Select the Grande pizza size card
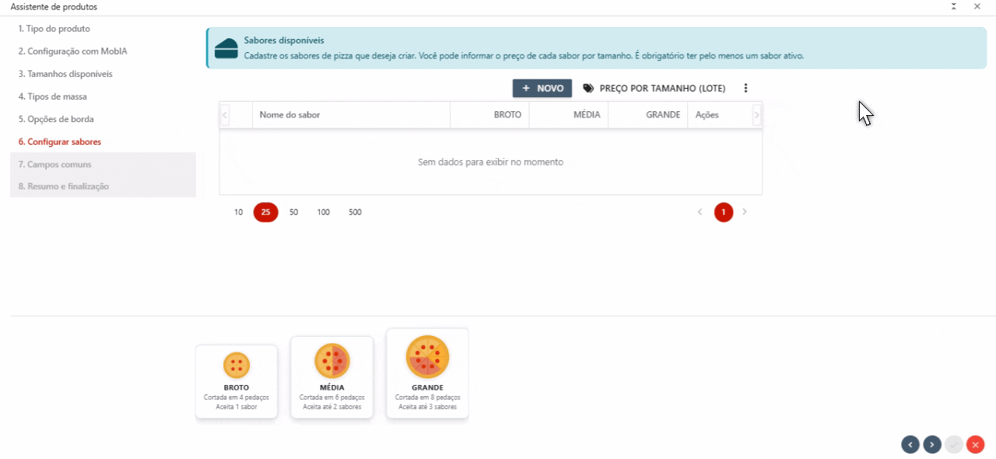This screenshot has height=459, width=996. coord(427,373)
